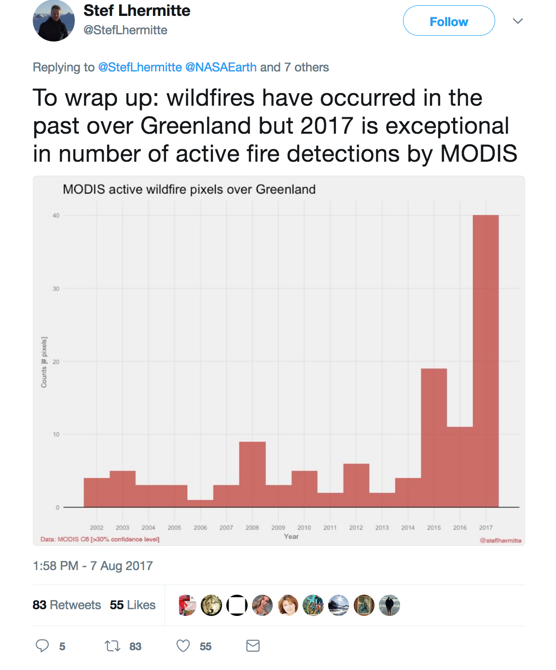This screenshot has height=670, width=556.
Task: Click the comic art liker avatar
Action: pos(313,605)
